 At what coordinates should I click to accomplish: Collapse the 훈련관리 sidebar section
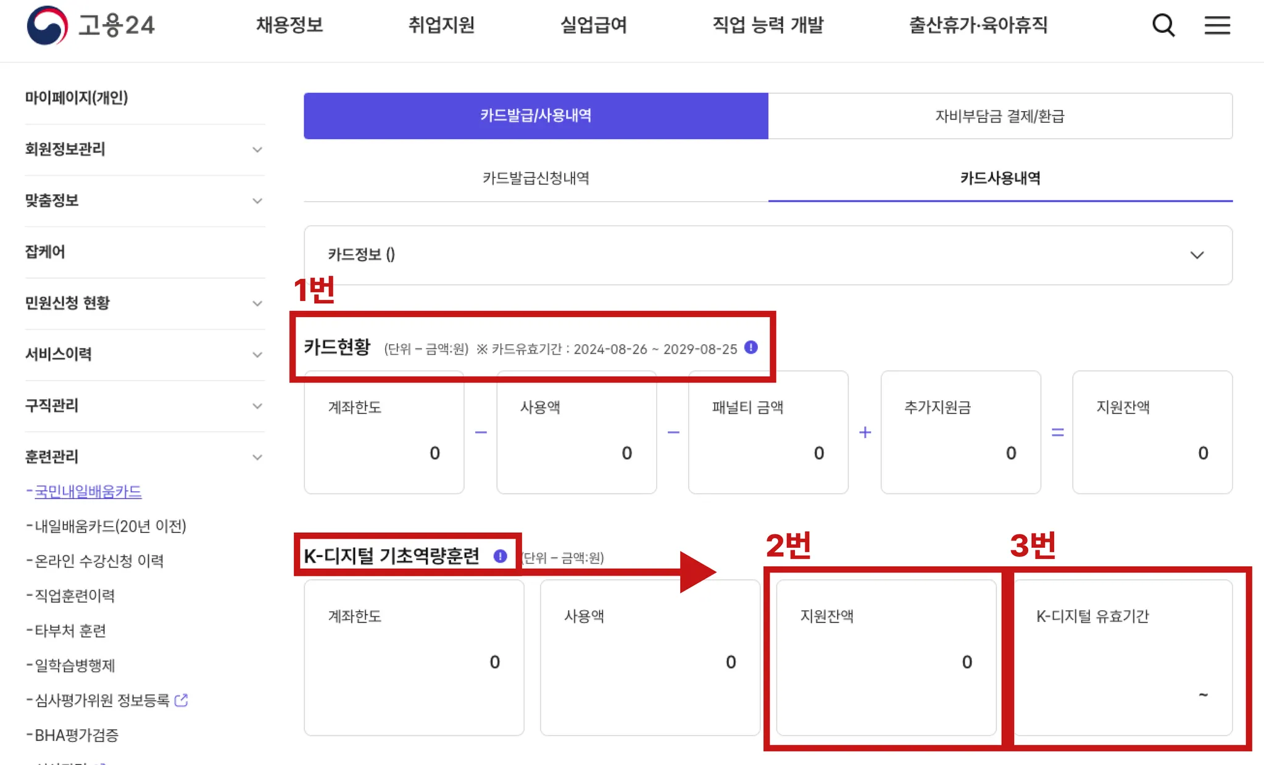click(x=257, y=457)
